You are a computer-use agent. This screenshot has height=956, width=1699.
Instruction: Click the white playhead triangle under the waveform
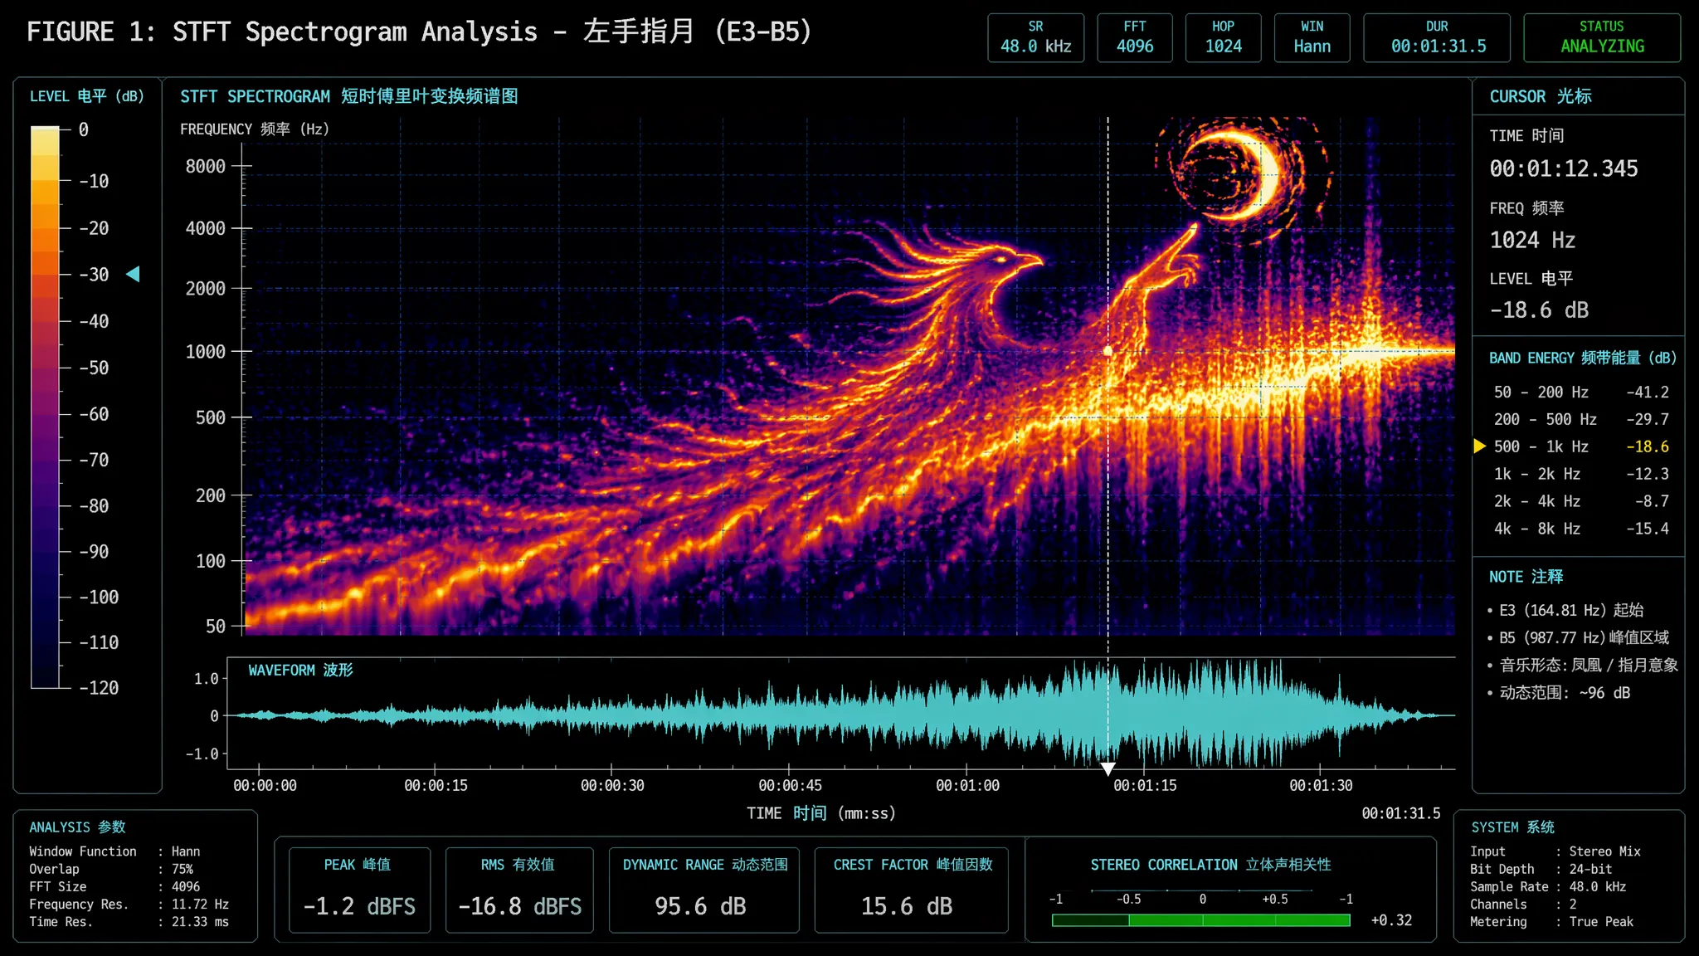tap(1108, 769)
